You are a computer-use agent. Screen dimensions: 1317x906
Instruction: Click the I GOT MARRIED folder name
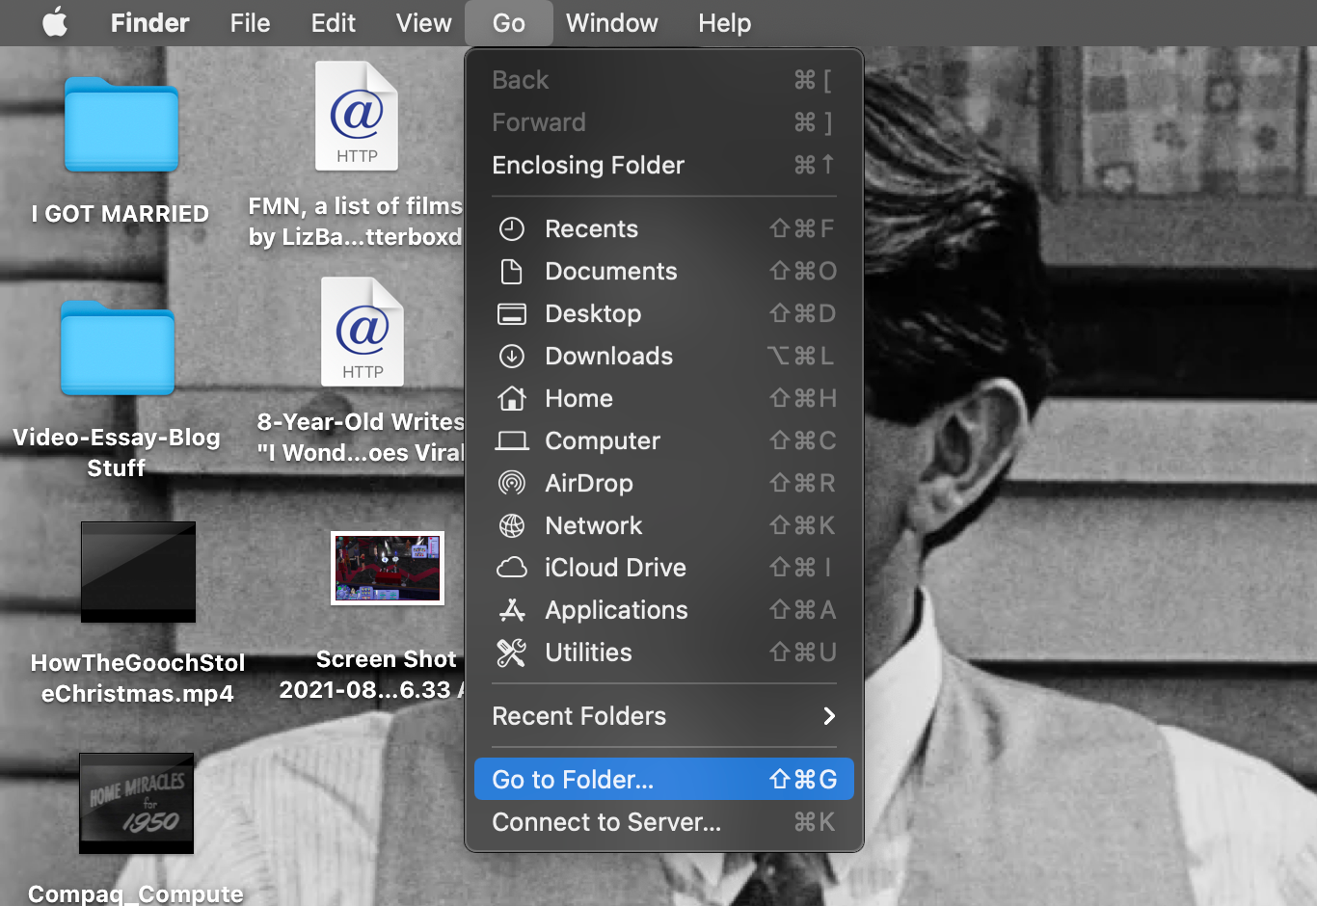pyautogui.click(x=121, y=213)
